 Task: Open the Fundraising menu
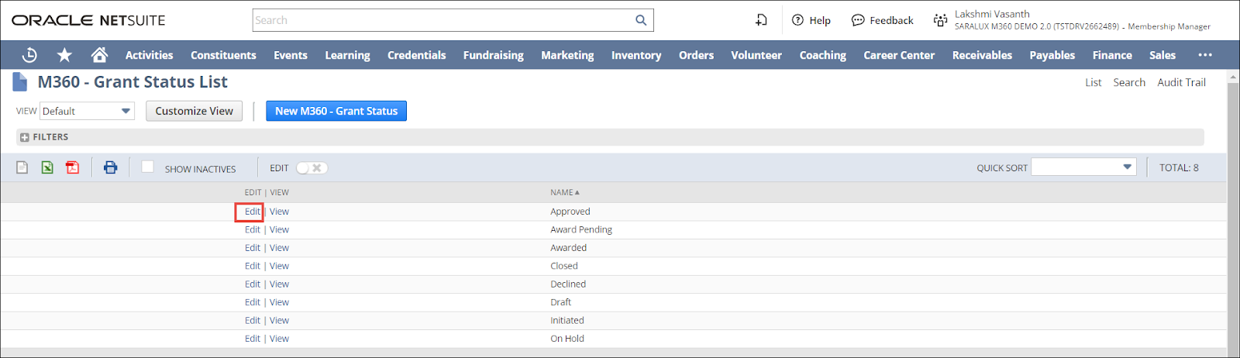point(493,55)
